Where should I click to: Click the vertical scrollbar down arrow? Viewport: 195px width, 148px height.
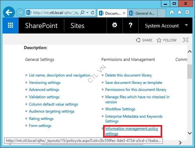(x=190, y=133)
